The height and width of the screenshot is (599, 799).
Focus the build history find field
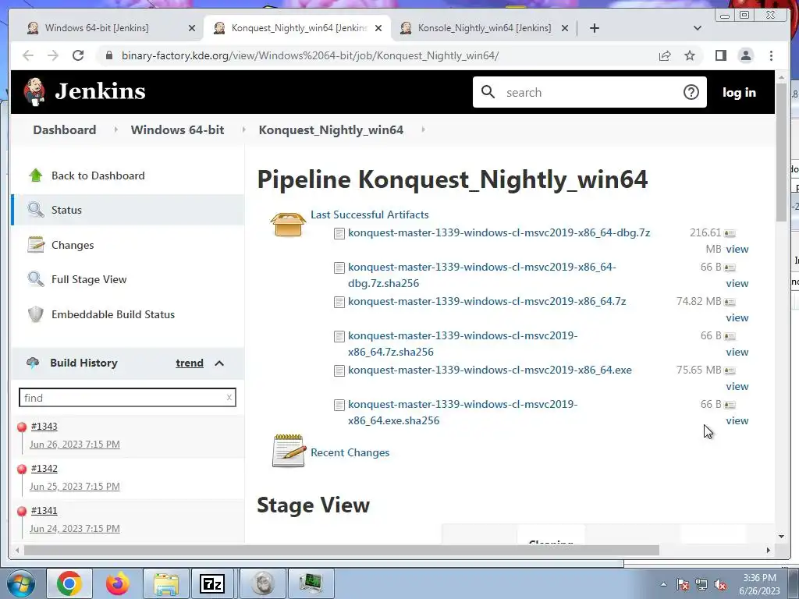click(127, 397)
